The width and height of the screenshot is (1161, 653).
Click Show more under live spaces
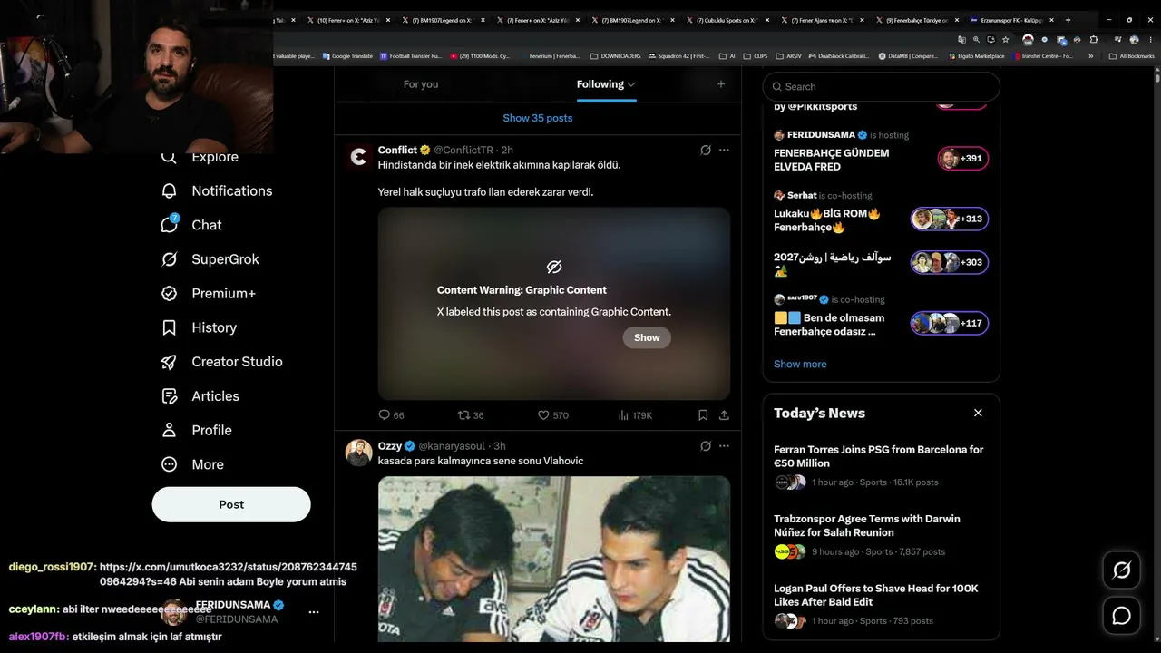click(800, 364)
